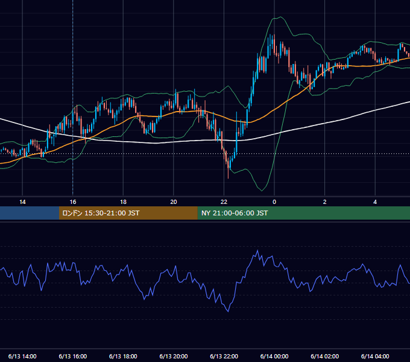410x362 pixels.
Task: Click the 6/14 02:00 date label
Action: pos(325,356)
